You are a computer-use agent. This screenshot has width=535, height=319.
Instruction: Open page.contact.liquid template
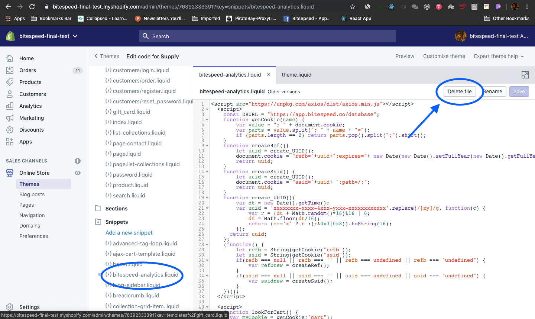click(137, 144)
